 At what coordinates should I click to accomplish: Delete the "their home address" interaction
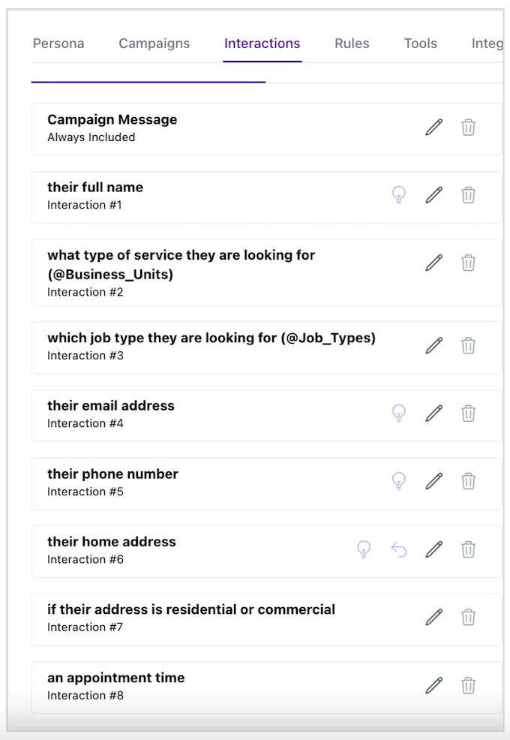(x=468, y=549)
